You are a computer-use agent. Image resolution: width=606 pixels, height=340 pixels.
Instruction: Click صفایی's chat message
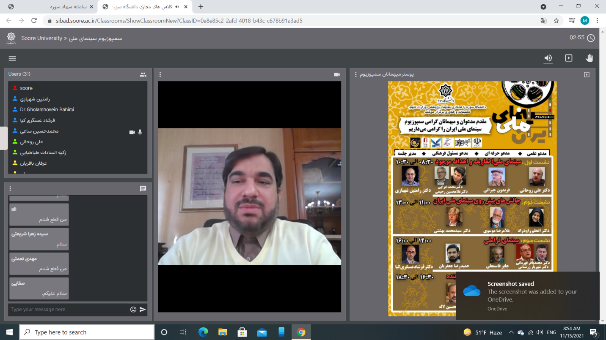pyautogui.click(x=39, y=288)
